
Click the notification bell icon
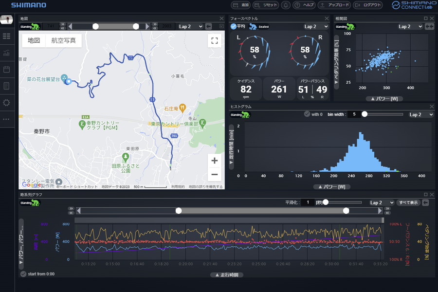coord(286,5)
